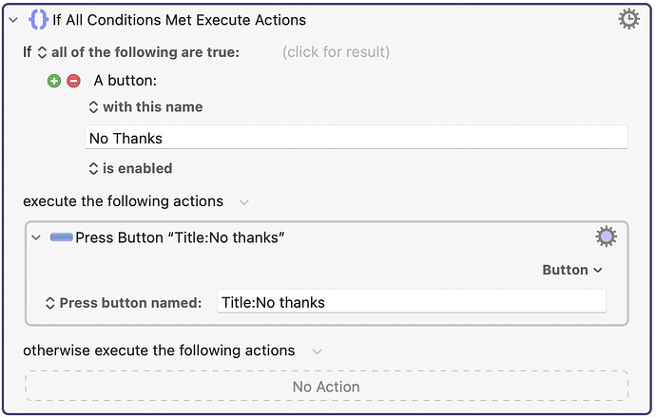Open the 'is enabled' popup menu
This screenshot has height=417, width=656.
tap(129, 168)
